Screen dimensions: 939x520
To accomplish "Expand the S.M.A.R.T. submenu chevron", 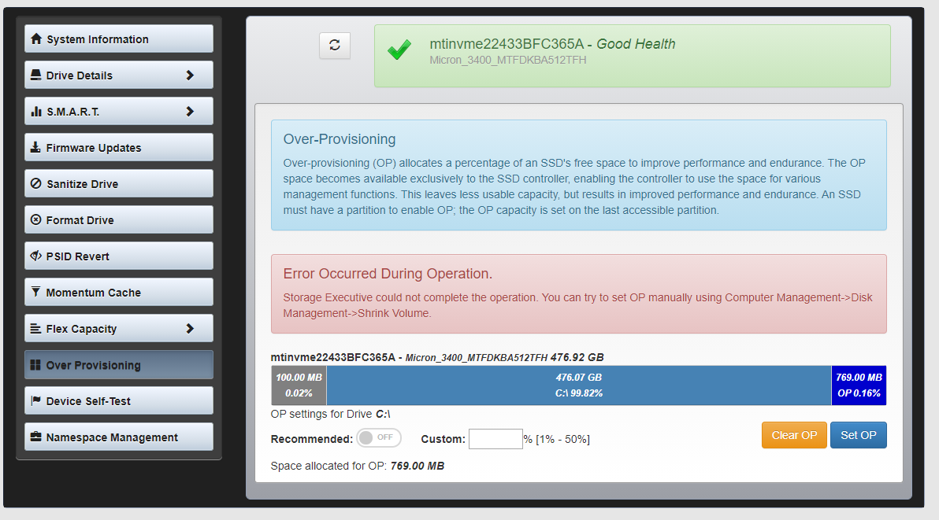I will point(190,111).
